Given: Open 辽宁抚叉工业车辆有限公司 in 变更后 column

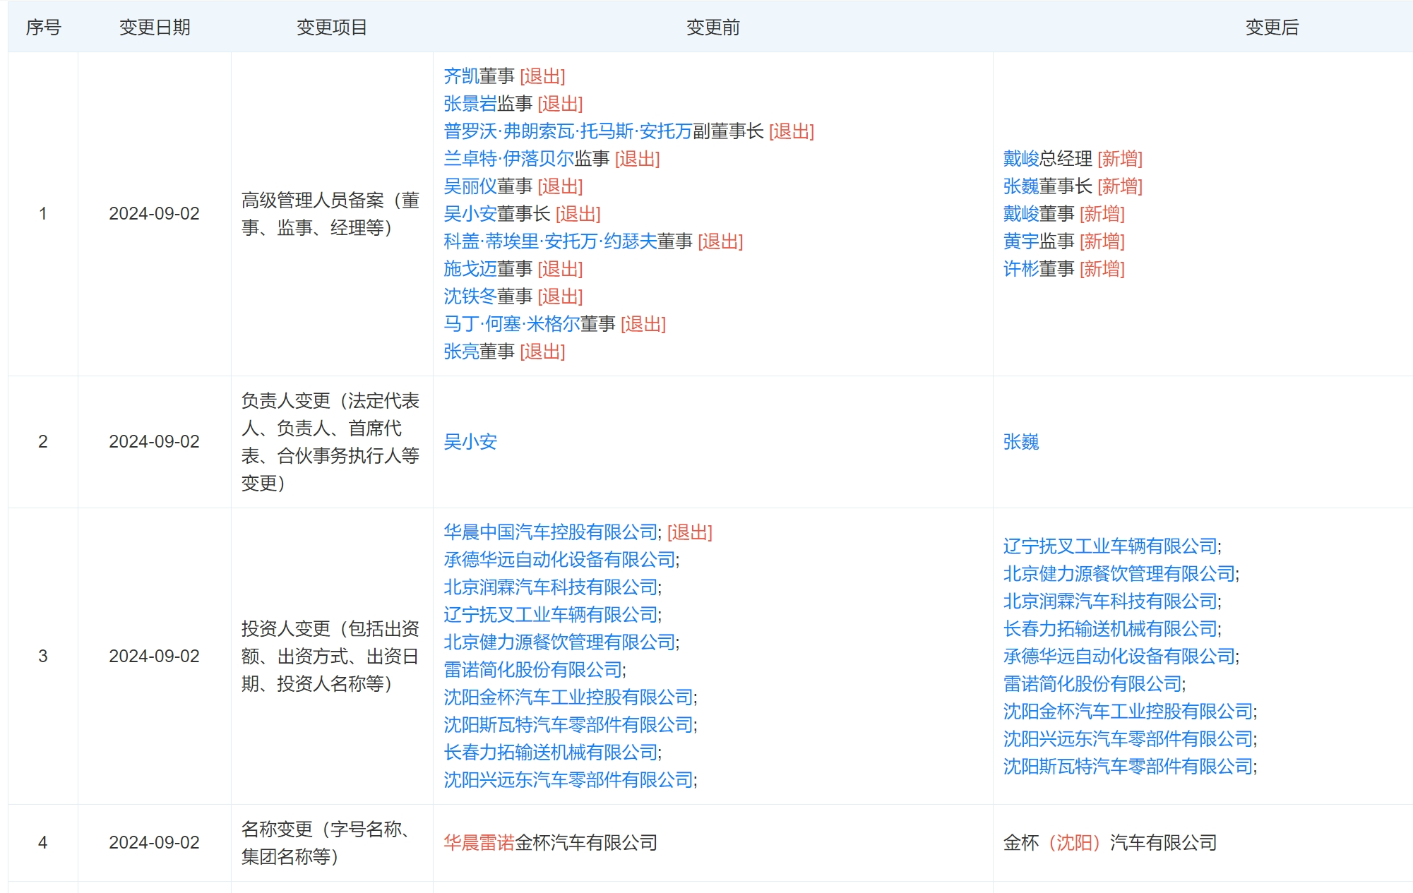Looking at the screenshot, I should click(1111, 546).
